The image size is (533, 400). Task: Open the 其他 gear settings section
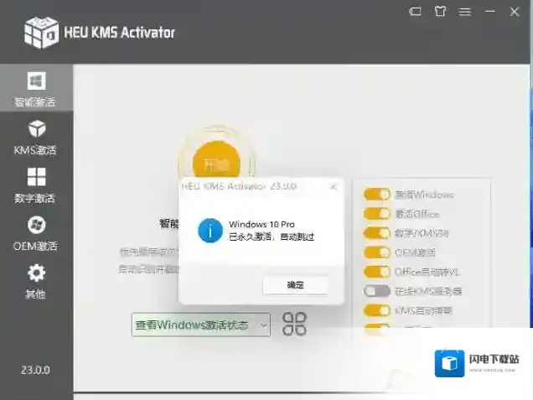(x=36, y=281)
